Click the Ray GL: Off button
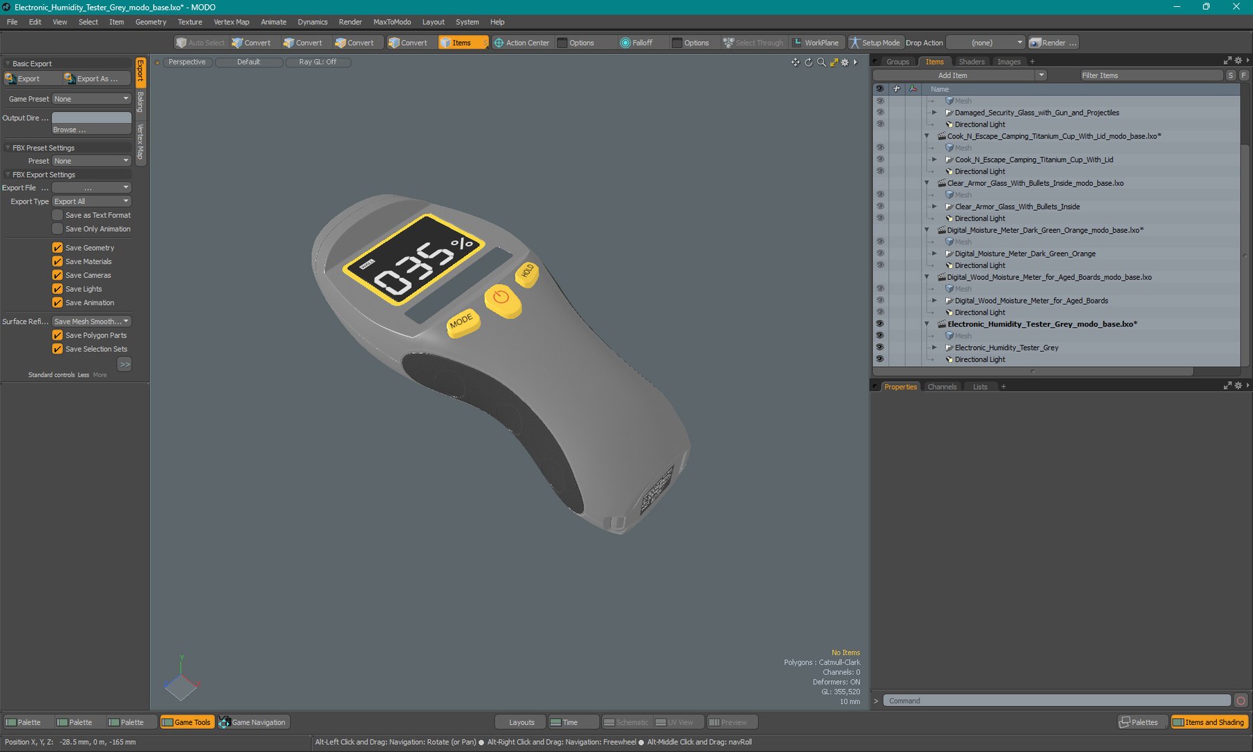The image size is (1253, 752). pyautogui.click(x=317, y=62)
